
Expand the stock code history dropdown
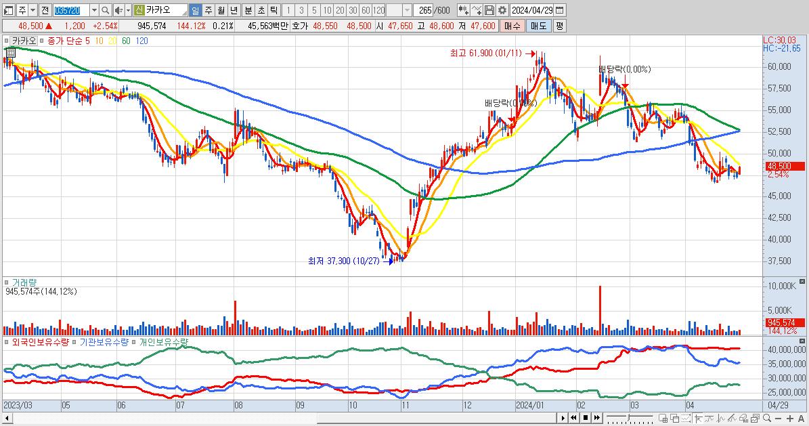(94, 10)
